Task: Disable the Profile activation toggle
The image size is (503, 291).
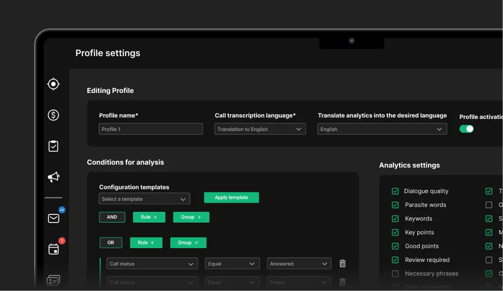Action: (x=466, y=129)
